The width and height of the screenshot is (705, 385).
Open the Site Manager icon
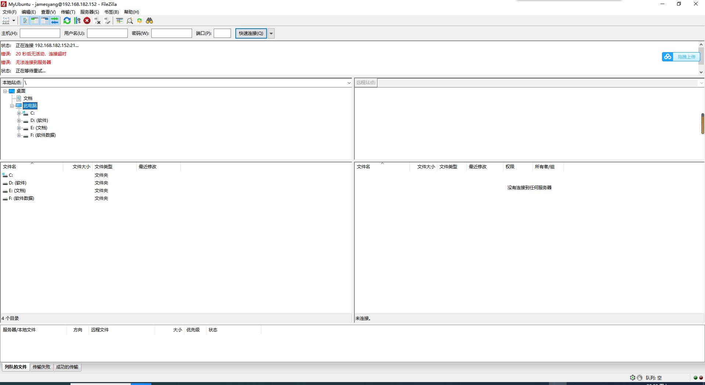point(6,21)
